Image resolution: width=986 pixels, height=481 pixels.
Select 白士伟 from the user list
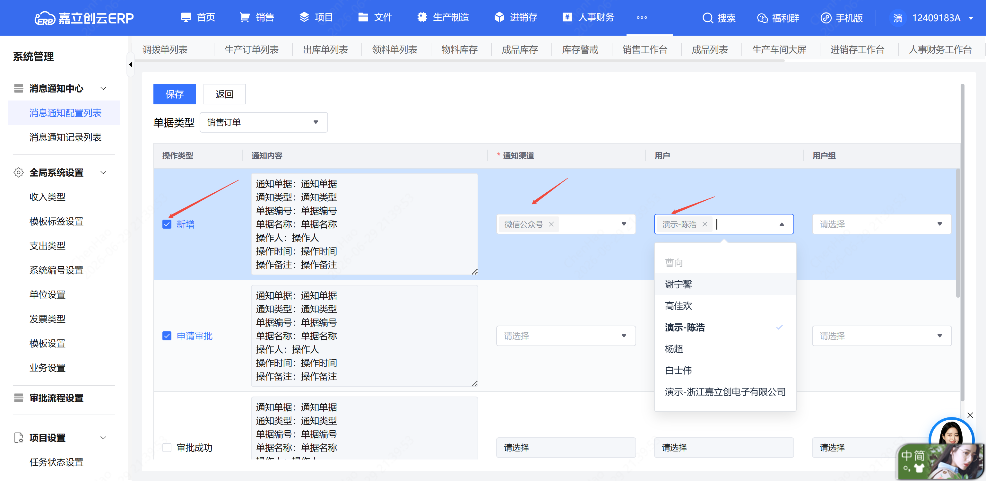725,370
